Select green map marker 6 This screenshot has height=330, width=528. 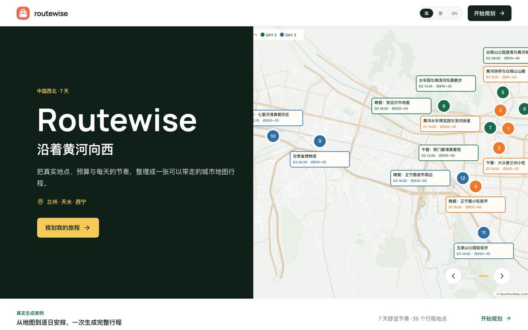point(524,109)
